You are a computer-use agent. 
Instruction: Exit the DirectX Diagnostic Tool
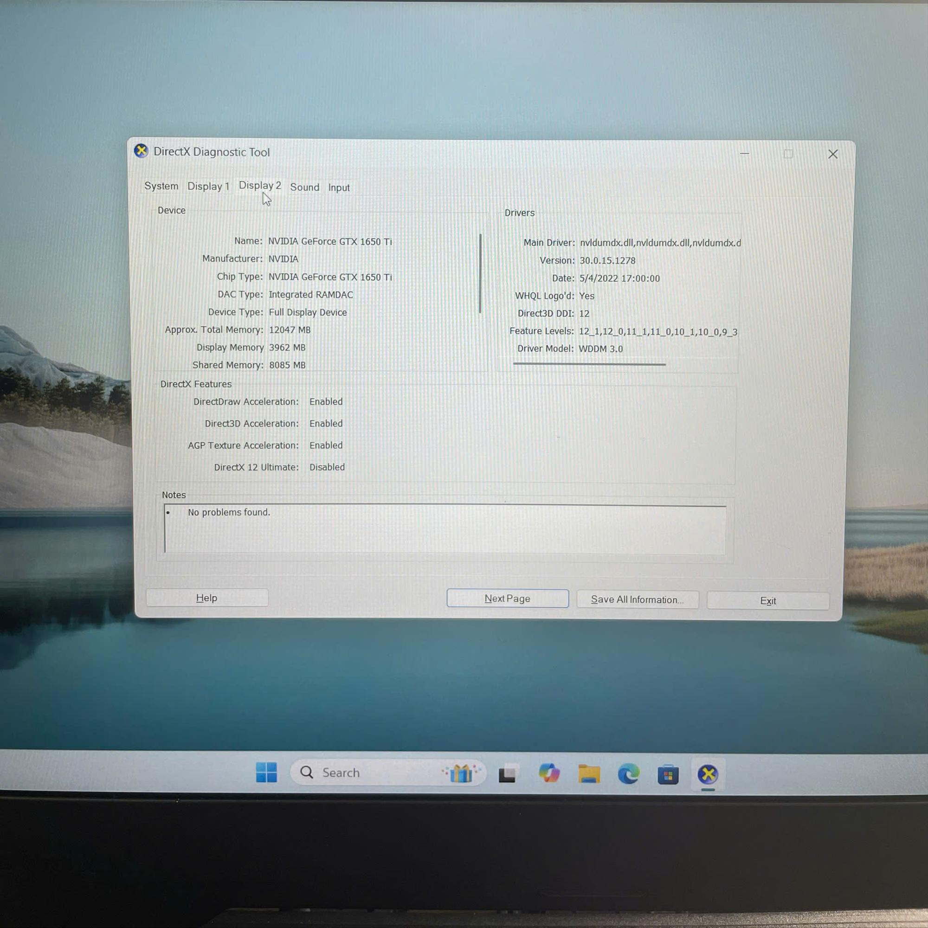[x=768, y=601]
